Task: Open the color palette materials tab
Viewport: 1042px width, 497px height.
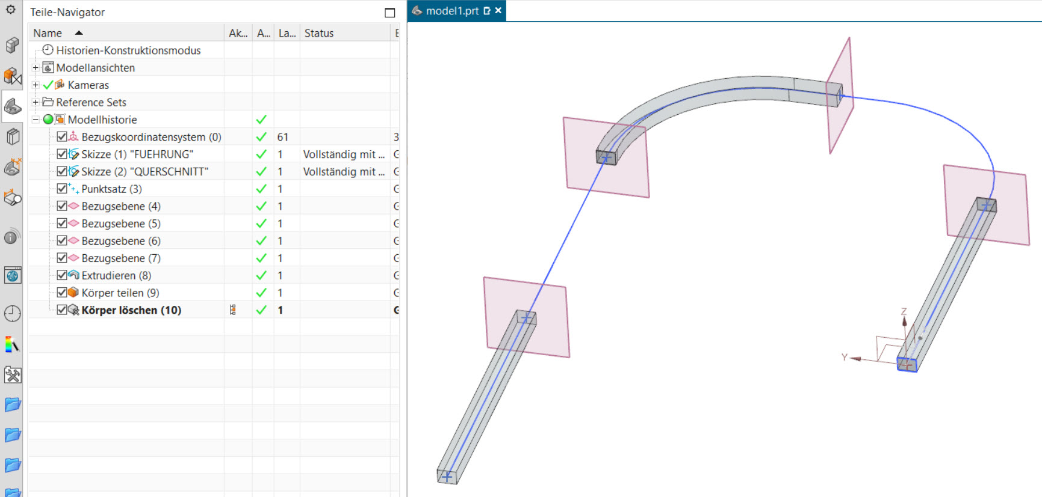Action: [x=12, y=344]
